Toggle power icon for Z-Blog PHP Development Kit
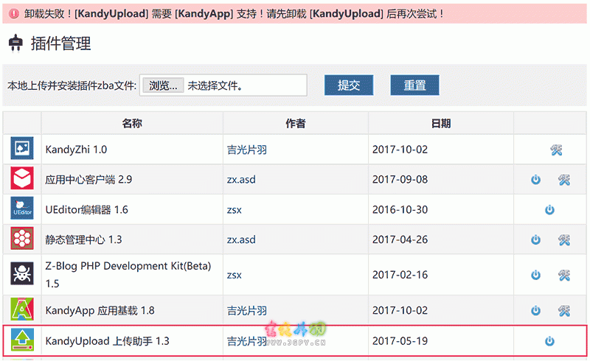This screenshot has height=361, width=590. point(536,275)
